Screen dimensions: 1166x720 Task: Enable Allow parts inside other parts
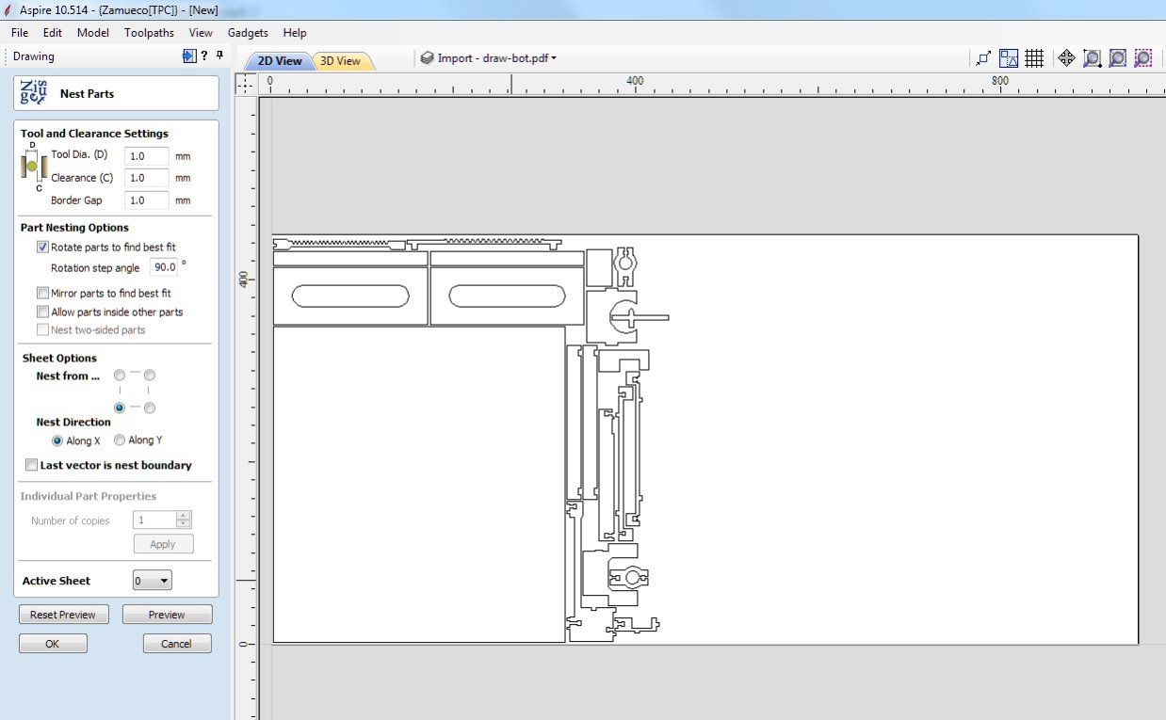pyautogui.click(x=43, y=312)
